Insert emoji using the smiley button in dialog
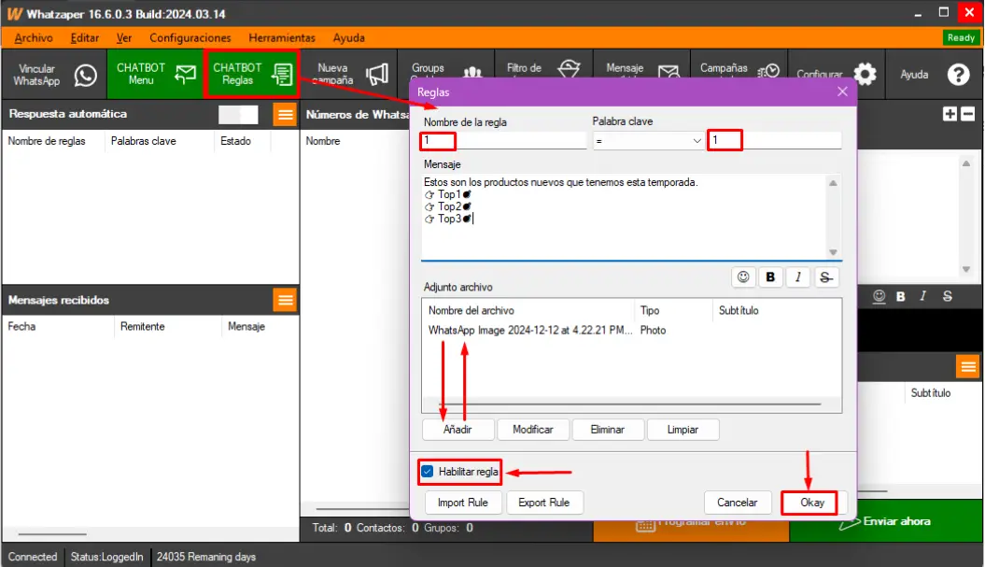The image size is (985, 567). 744,276
